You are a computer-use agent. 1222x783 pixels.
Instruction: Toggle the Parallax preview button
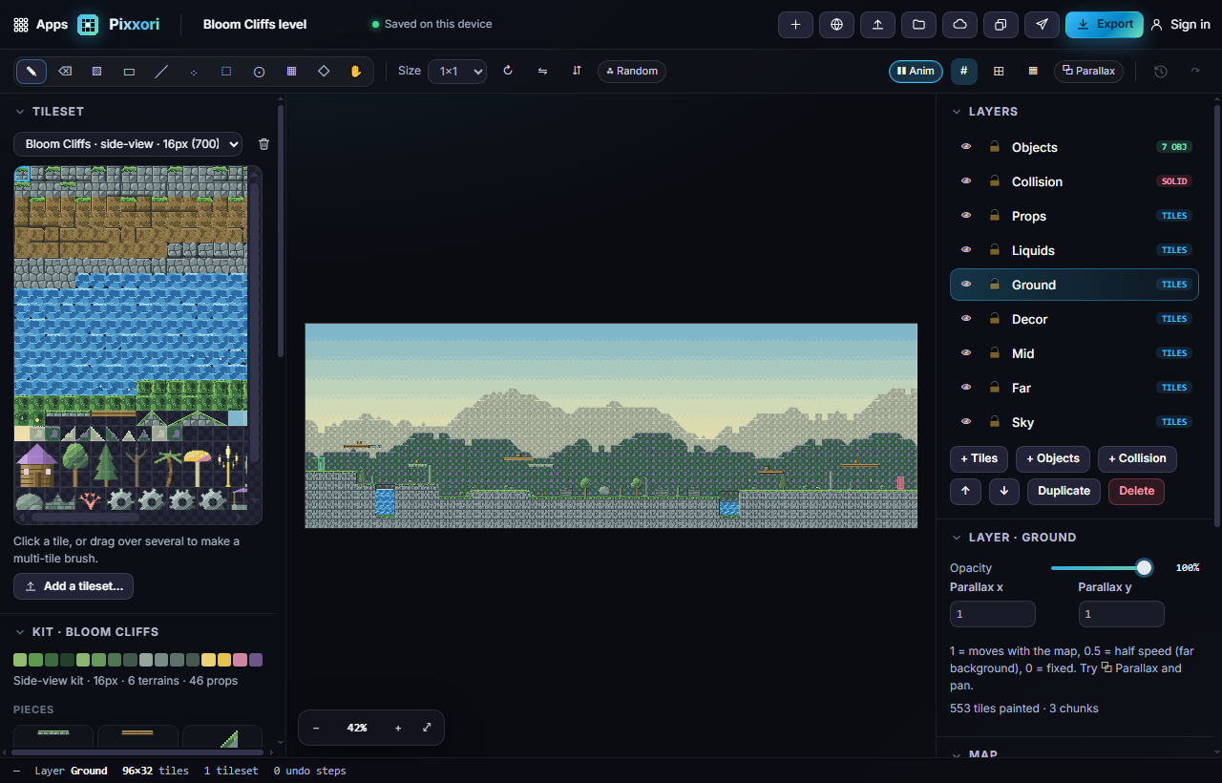1088,71
